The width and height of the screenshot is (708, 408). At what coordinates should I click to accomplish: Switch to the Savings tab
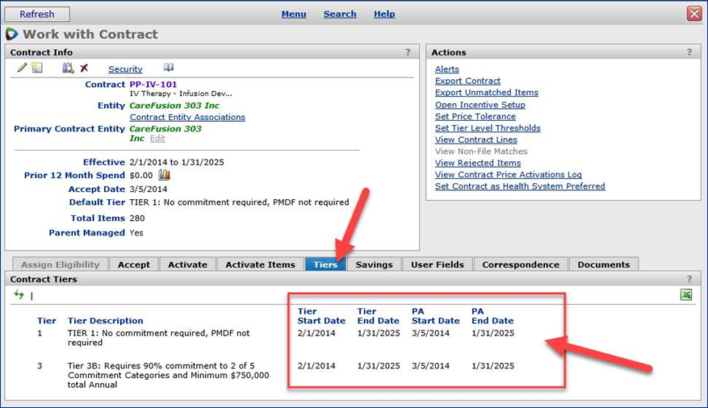pos(374,264)
